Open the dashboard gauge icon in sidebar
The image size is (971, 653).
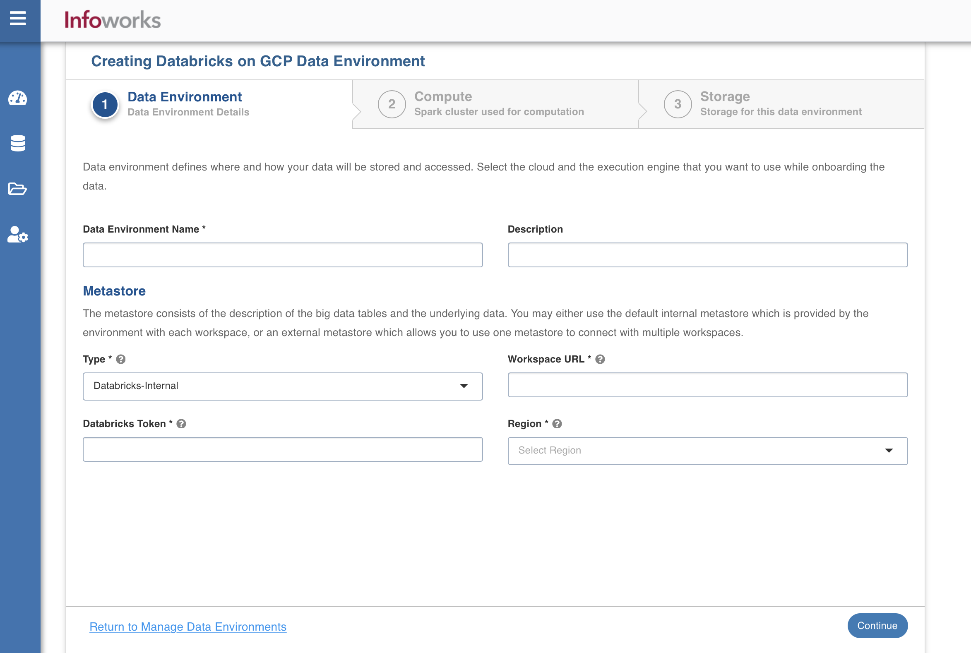pos(18,98)
